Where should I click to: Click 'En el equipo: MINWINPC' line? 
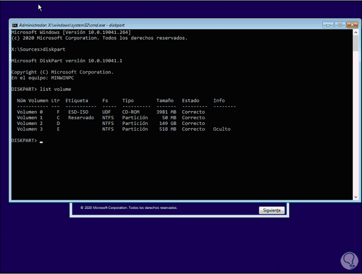pyautogui.click(x=43, y=78)
